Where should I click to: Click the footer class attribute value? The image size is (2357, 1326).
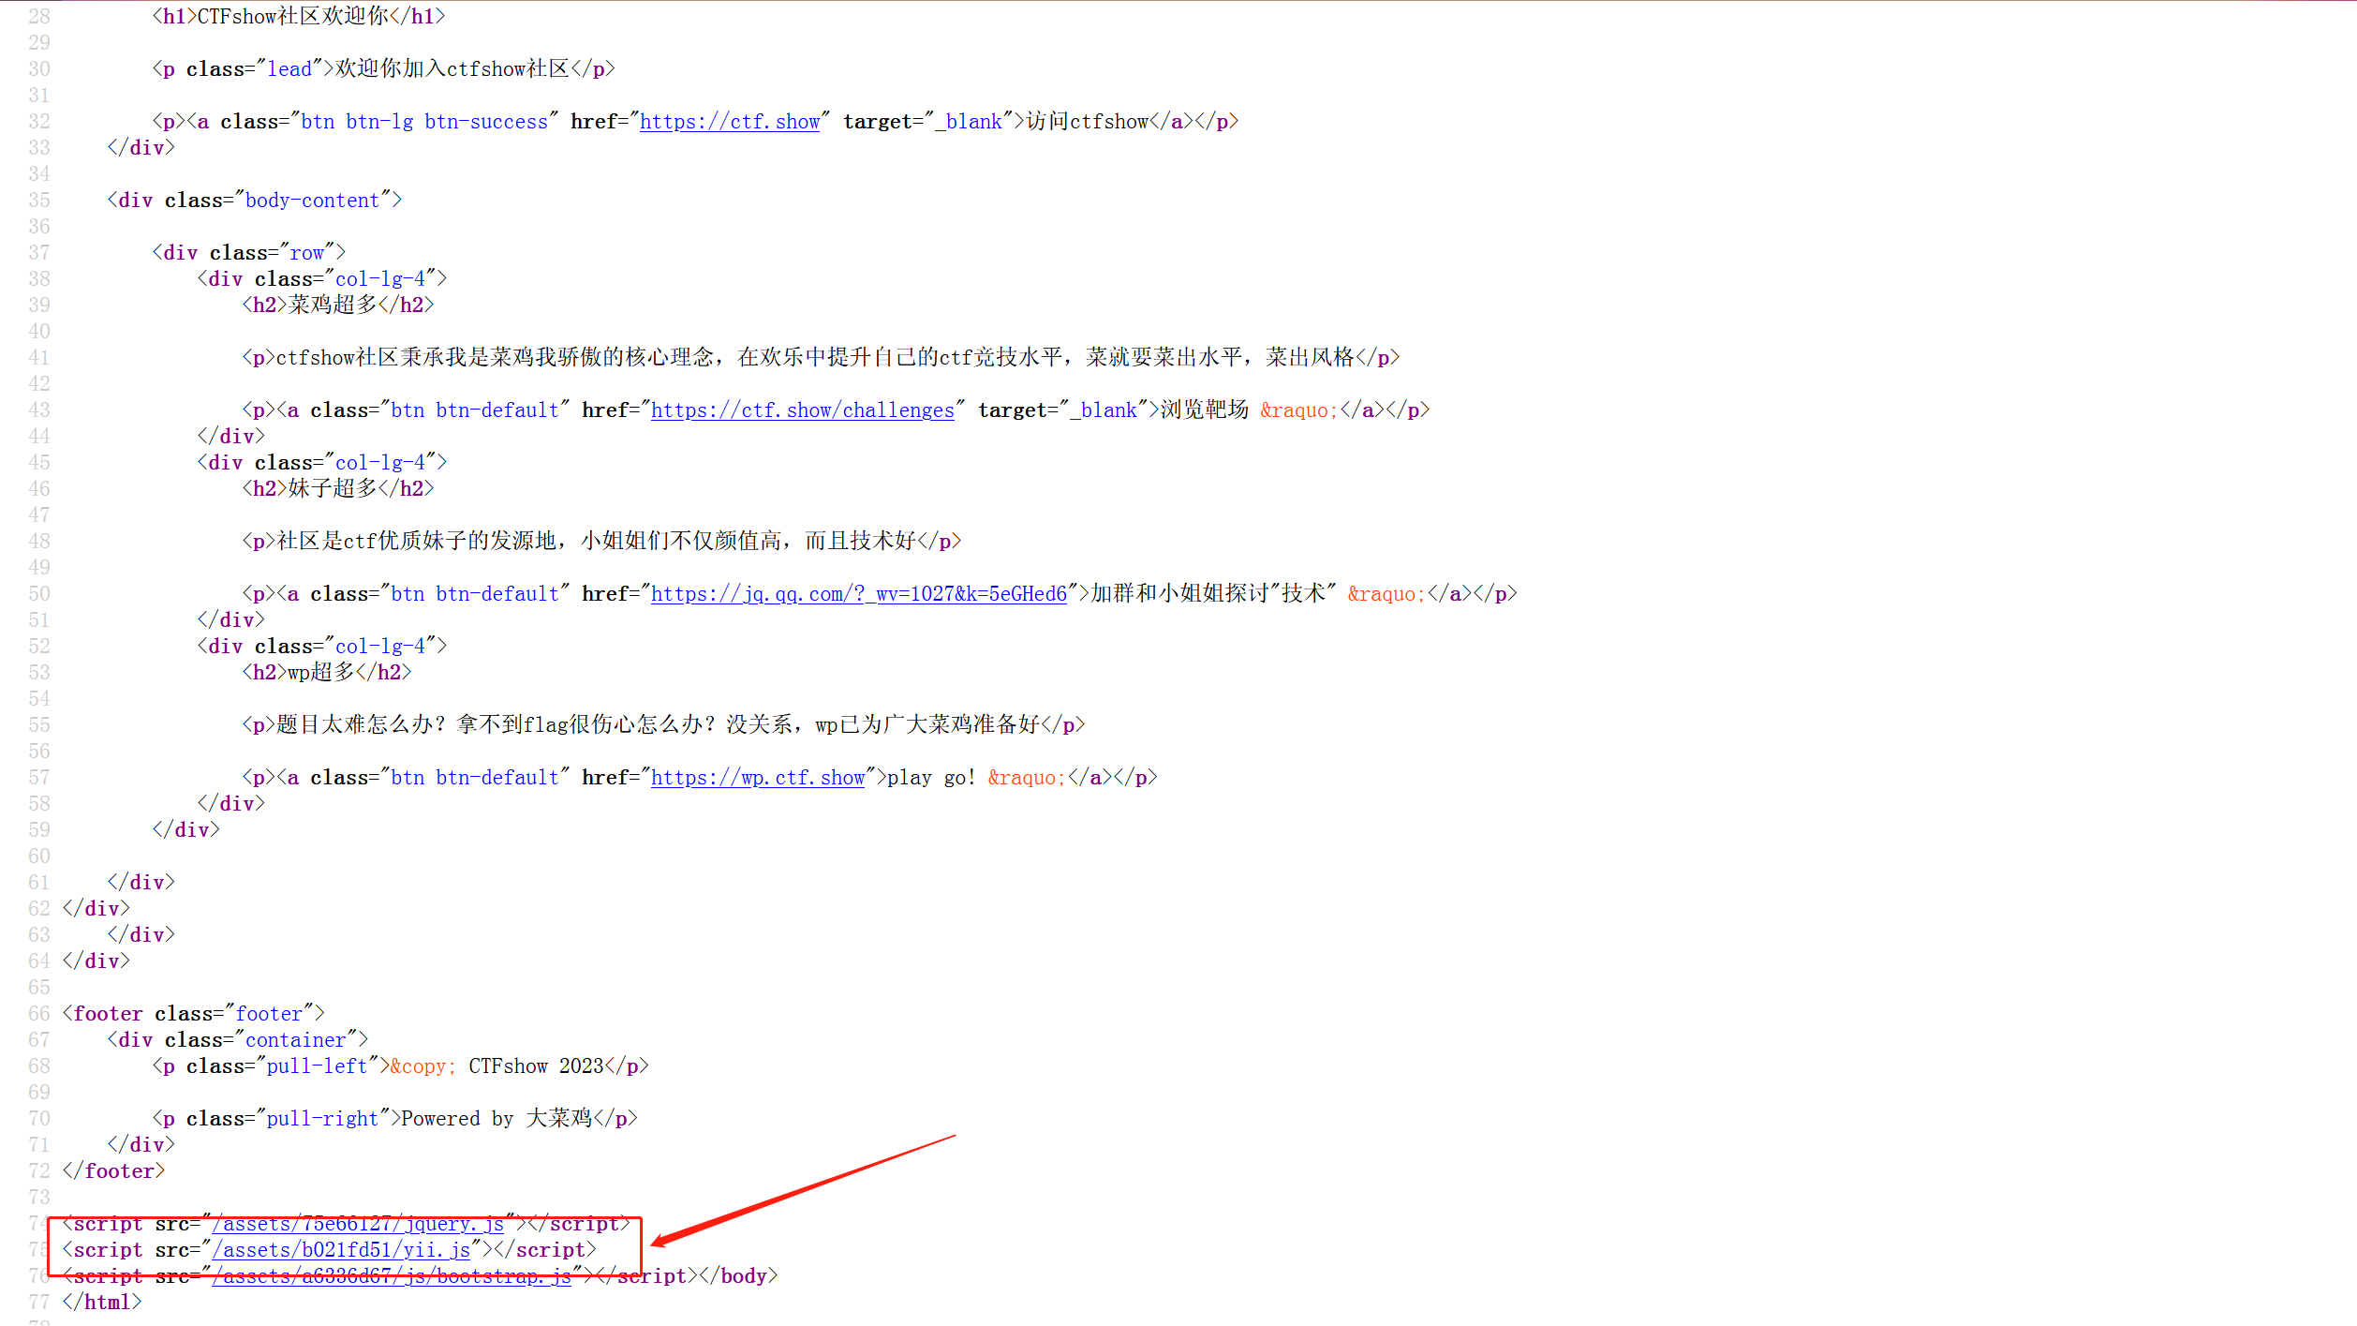point(269,1014)
